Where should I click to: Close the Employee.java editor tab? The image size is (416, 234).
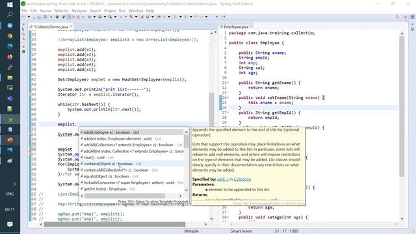click(252, 26)
